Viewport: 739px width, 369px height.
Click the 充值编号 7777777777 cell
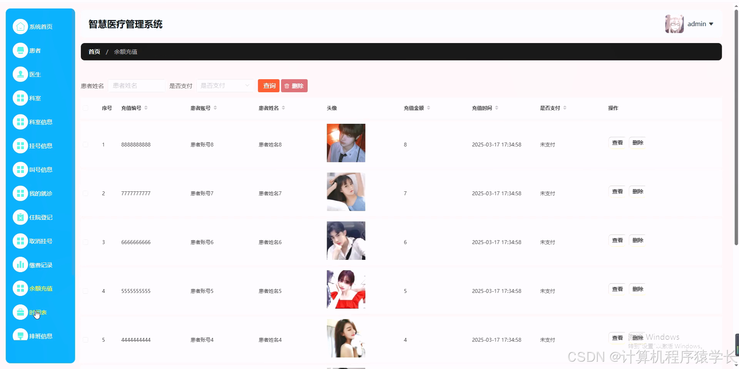point(136,193)
